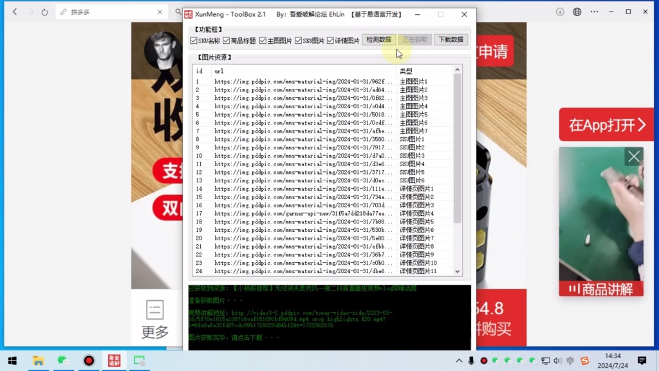Click the 检测数据 button
This screenshot has height=371, width=659.
pos(378,39)
